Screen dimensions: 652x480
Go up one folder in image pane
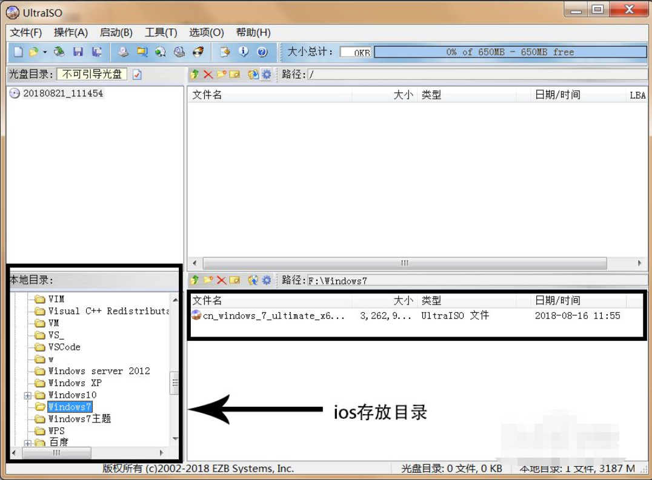point(195,74)
